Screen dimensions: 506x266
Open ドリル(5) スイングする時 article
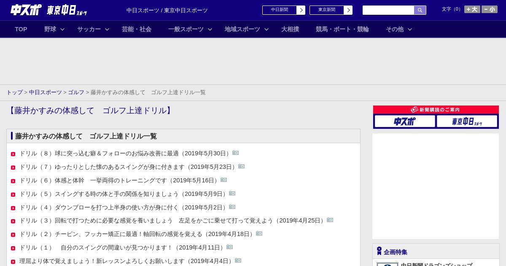(x=124, y=194)
